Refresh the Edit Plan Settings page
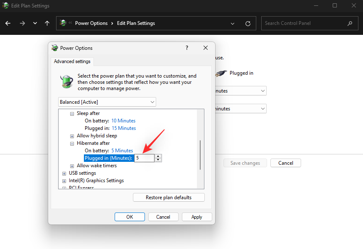 (248, 23)
